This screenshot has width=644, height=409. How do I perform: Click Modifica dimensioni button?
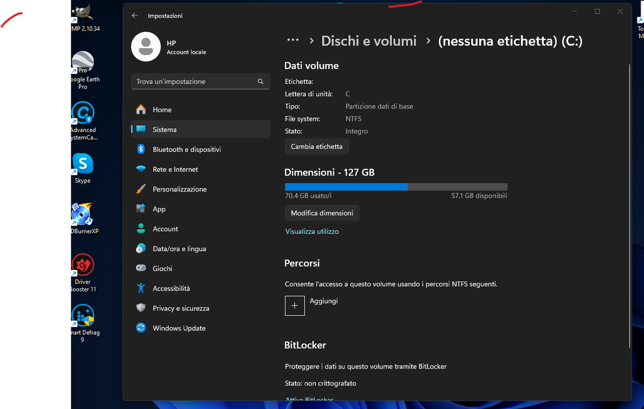(x=322, y=213)
